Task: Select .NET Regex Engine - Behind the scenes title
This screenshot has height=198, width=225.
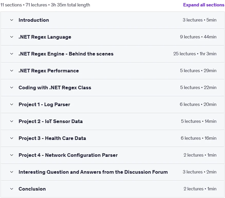Action: [66, 54]
